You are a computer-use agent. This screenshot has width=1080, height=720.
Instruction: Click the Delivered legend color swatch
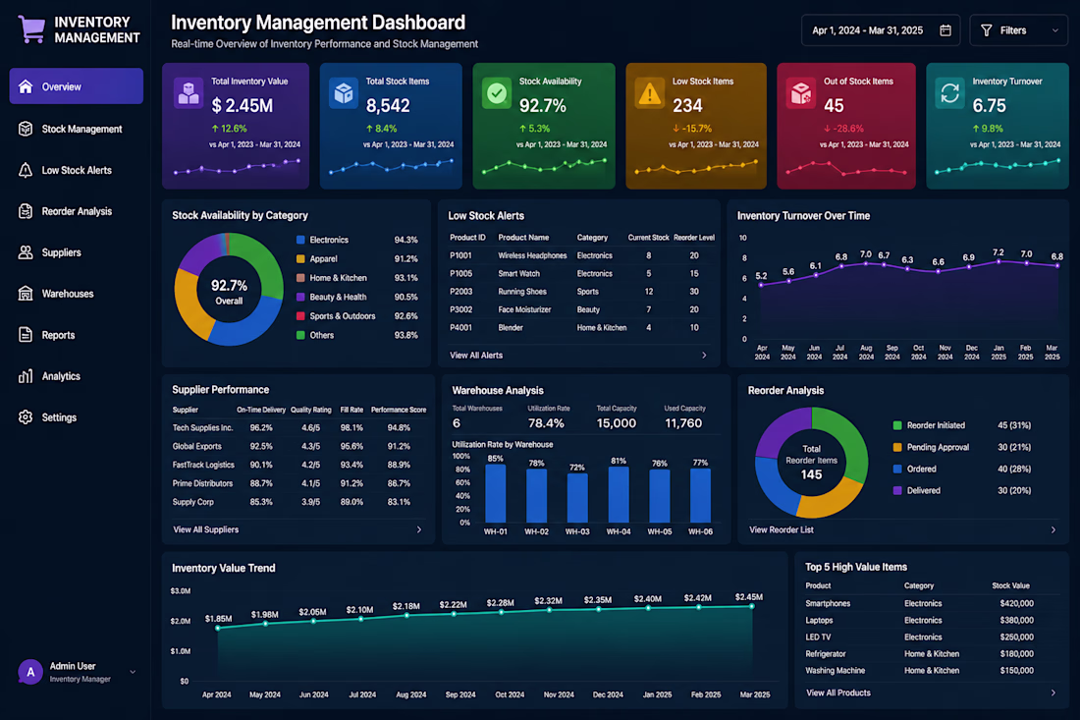coord(897,490)
